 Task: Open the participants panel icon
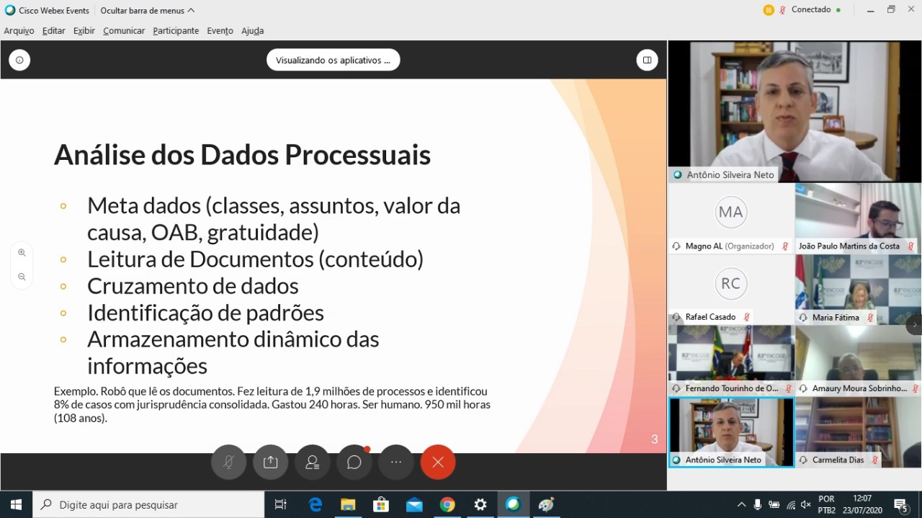(312, 463)
